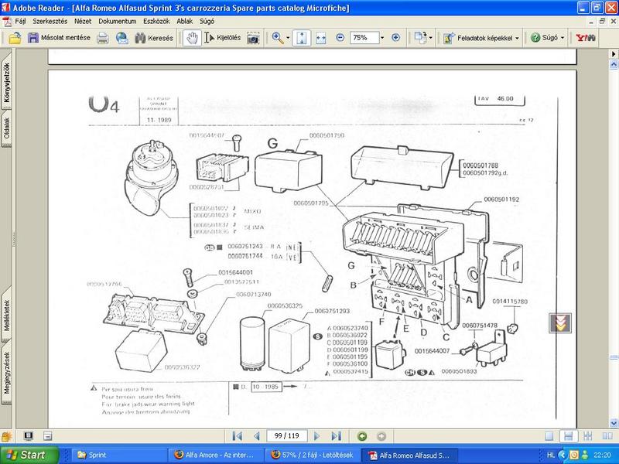Open the Súgó help toolbar dropdown
The height and width of the screenshot is (464, 619).
547,38
